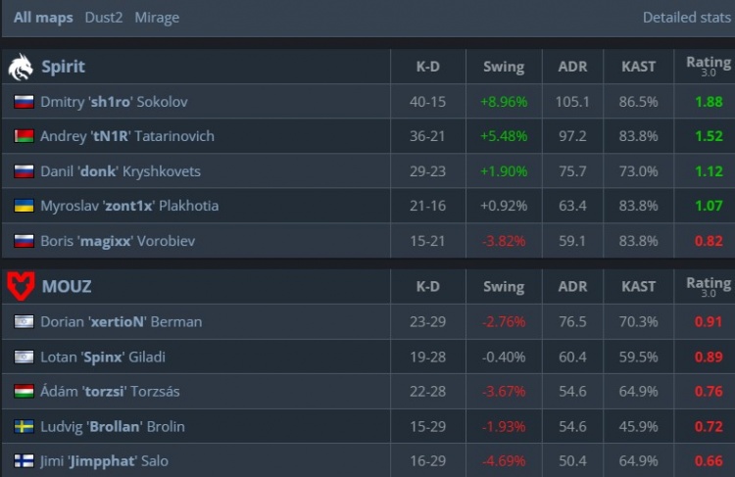Click the flag icon beside sh1ro
Viewport: 735px width, 477px height.
tap(24, 101)
